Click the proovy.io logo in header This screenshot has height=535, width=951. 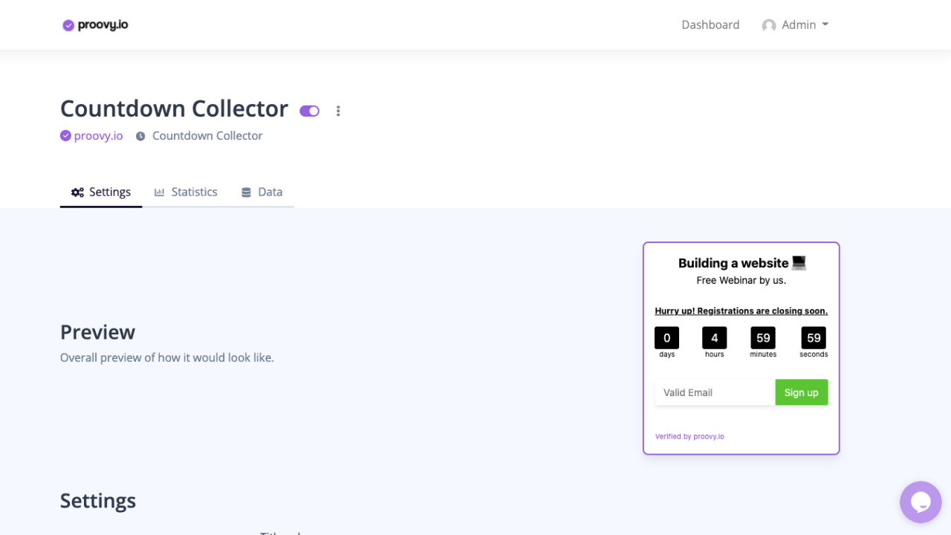95,25
